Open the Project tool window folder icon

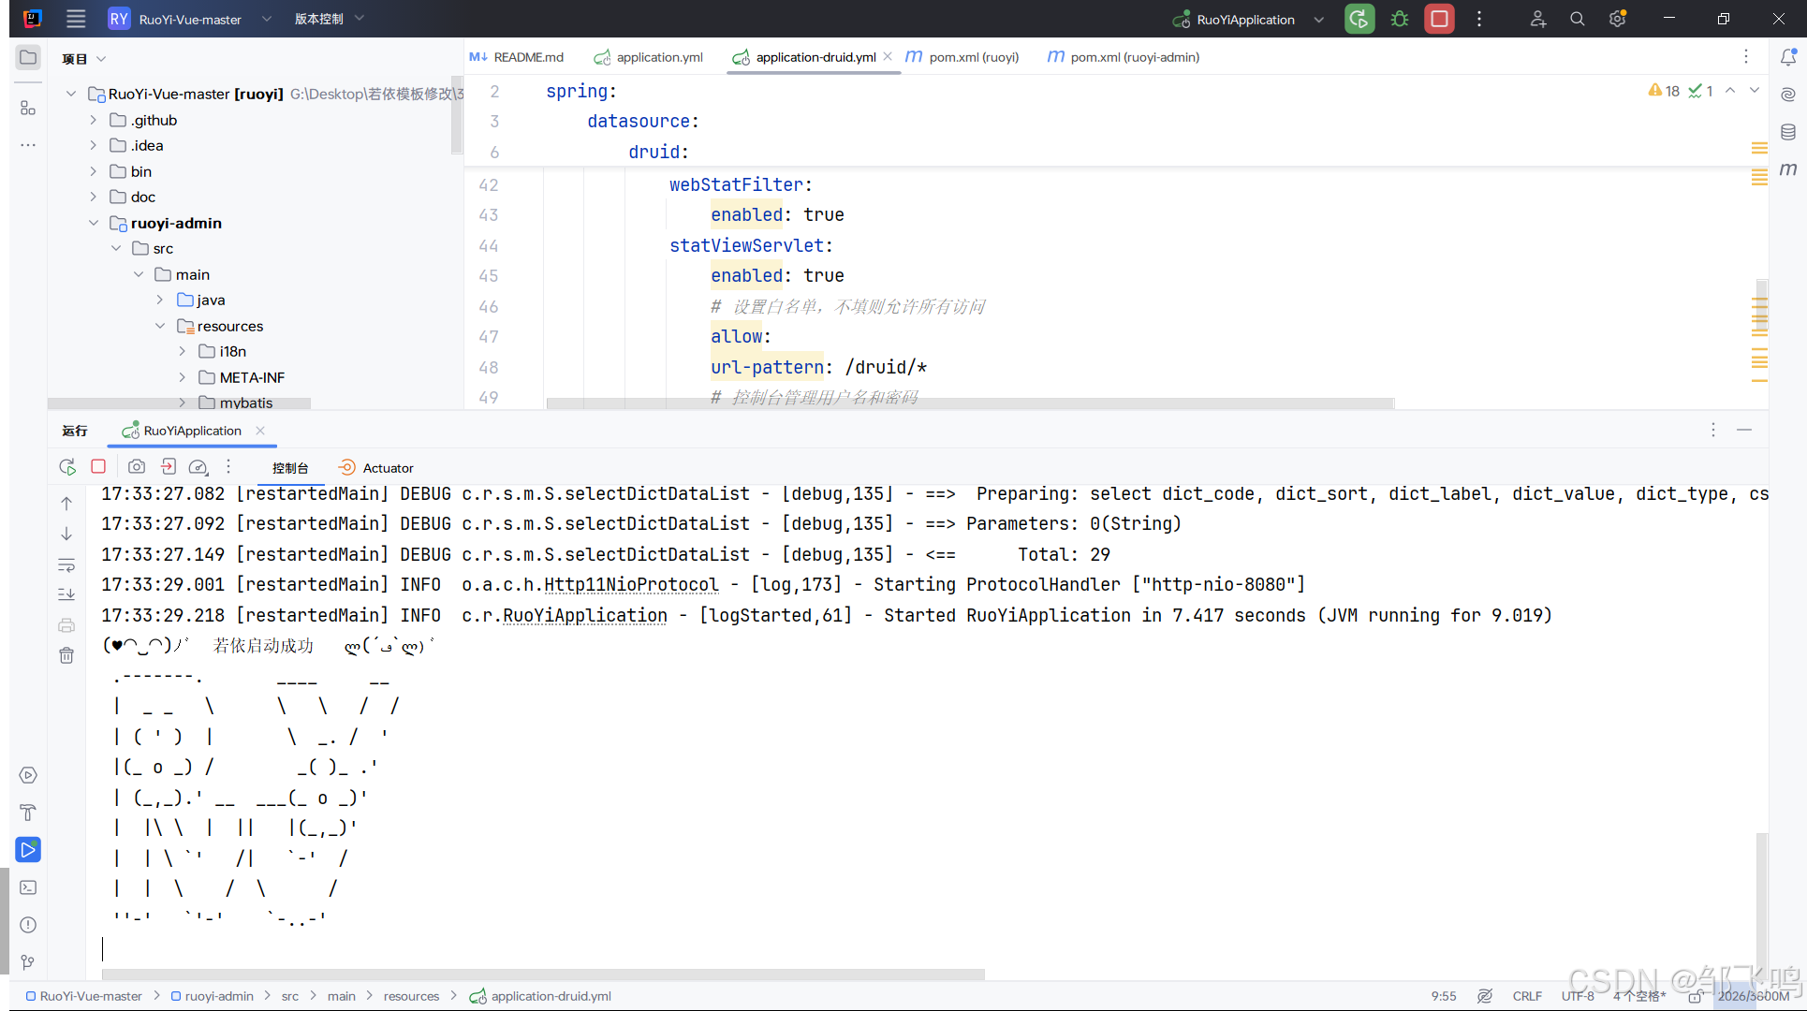pos(28,58)
